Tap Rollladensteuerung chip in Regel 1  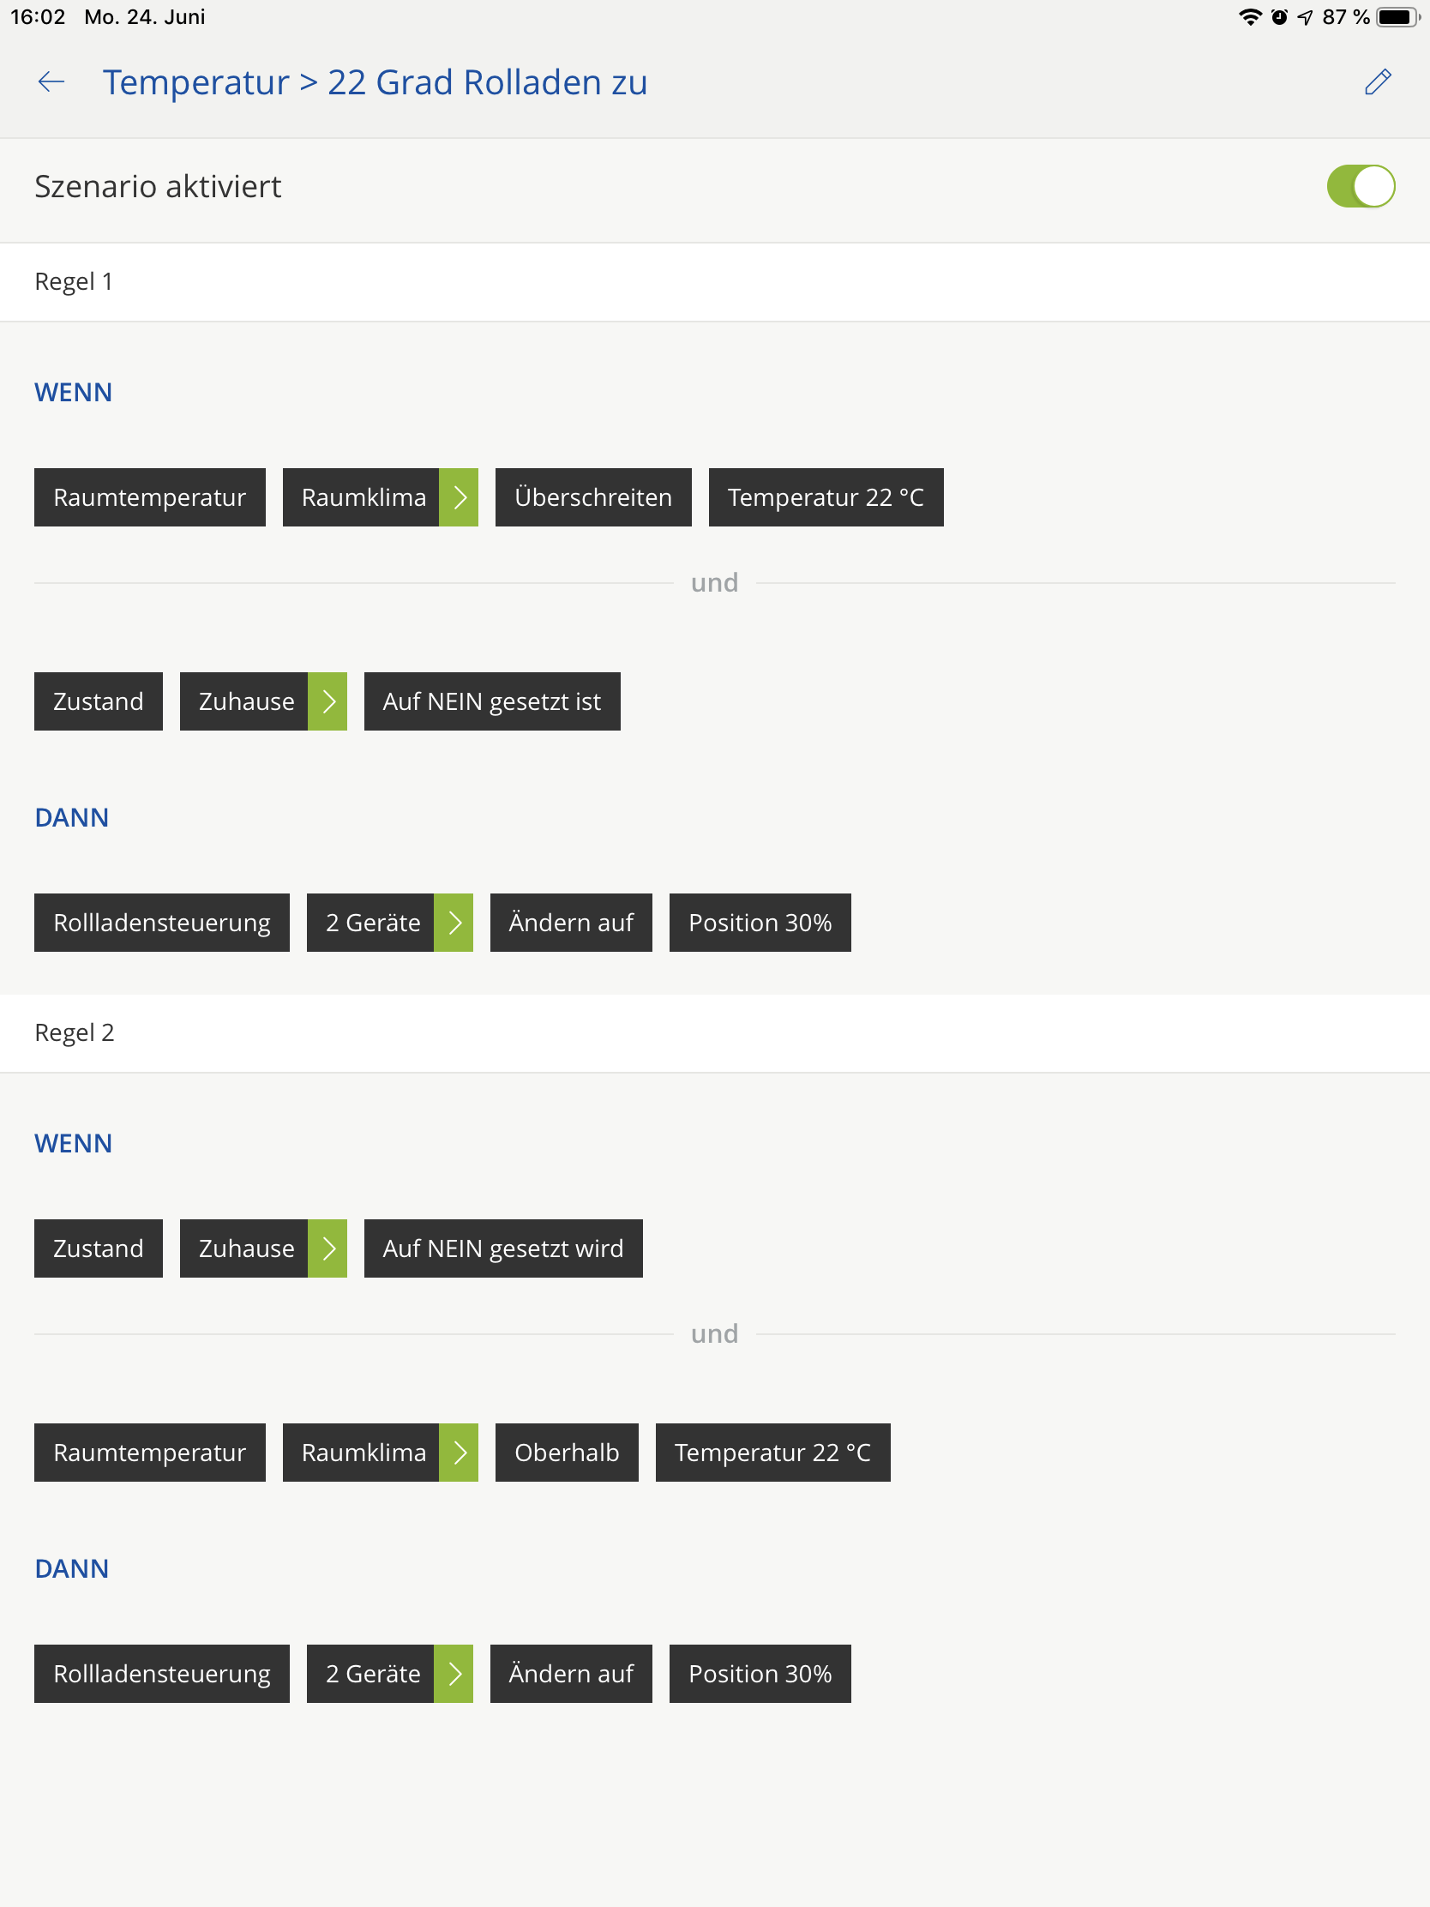(x=162, y=923)
